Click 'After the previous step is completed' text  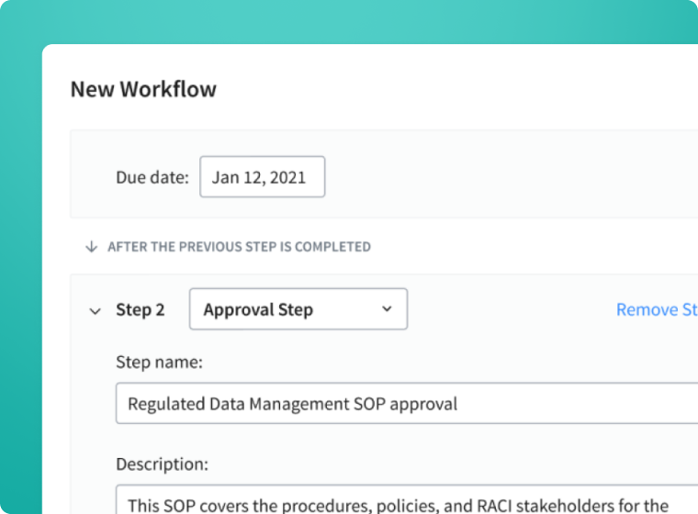[239, 247]
